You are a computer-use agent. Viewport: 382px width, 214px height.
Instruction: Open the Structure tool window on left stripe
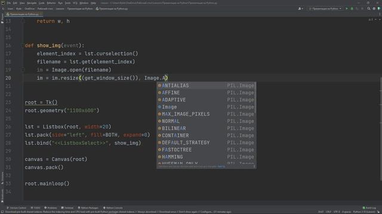click(x=2, y=178)
